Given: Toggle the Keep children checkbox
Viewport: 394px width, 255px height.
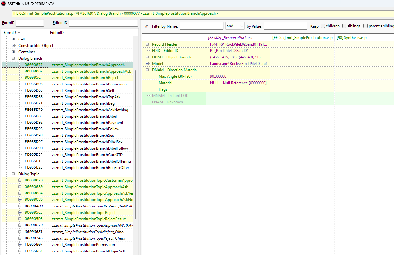Looking at the screenshot, I should tap(323, 26).
